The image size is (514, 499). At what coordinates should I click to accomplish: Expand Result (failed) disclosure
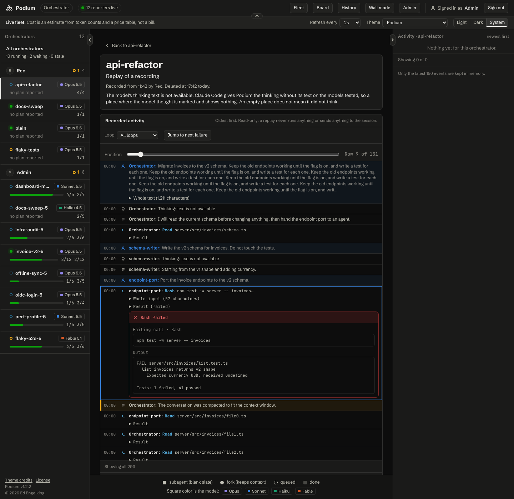pyautogui.click(x=149, y=307)
